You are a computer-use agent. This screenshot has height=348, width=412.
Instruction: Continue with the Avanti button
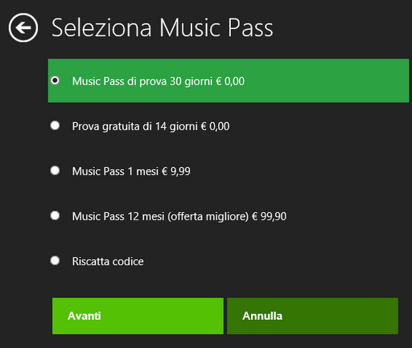(x=138, y=316)
